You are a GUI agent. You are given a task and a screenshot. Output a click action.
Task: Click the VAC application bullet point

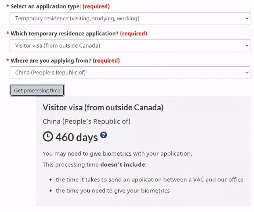pos(150,179)
